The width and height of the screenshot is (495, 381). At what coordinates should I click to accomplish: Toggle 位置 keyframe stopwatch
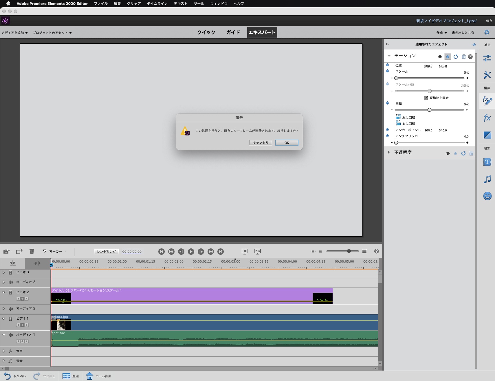pos(387,65)
